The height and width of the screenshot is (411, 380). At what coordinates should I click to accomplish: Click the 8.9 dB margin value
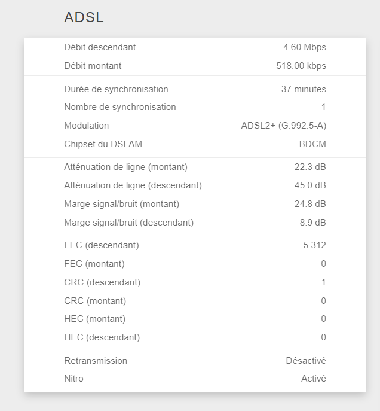pyautogui.click(x=312, y=223)
